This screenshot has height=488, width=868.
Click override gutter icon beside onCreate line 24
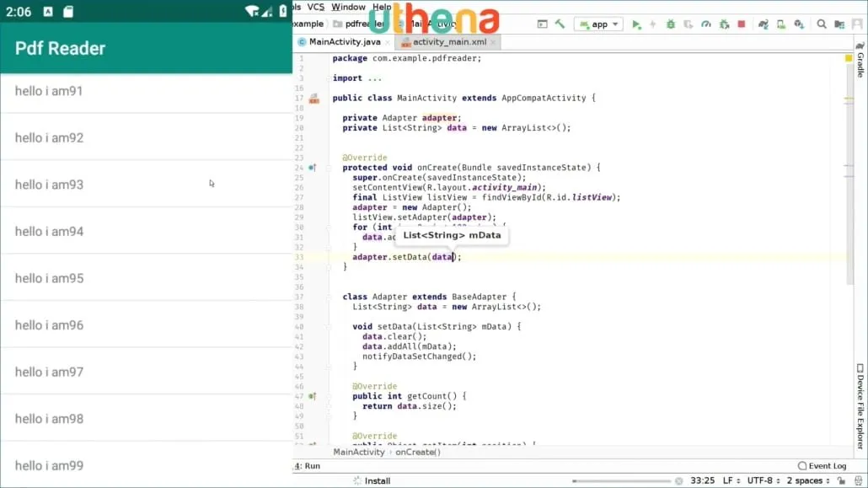pyautogui.click(x=312, y=167)
